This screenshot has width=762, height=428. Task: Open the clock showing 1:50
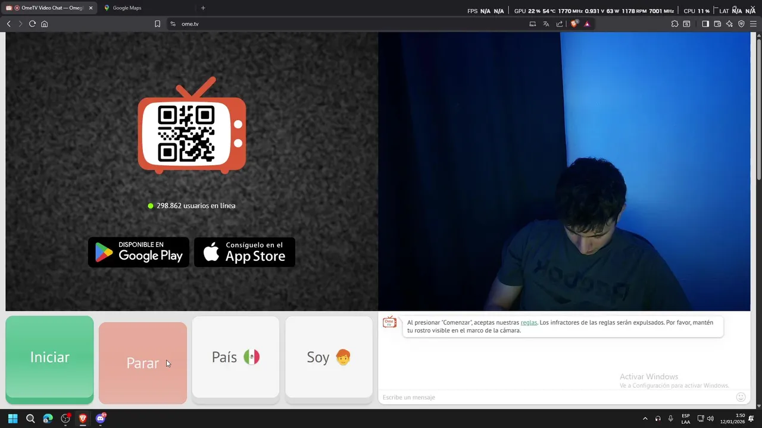tap(732, 418)
